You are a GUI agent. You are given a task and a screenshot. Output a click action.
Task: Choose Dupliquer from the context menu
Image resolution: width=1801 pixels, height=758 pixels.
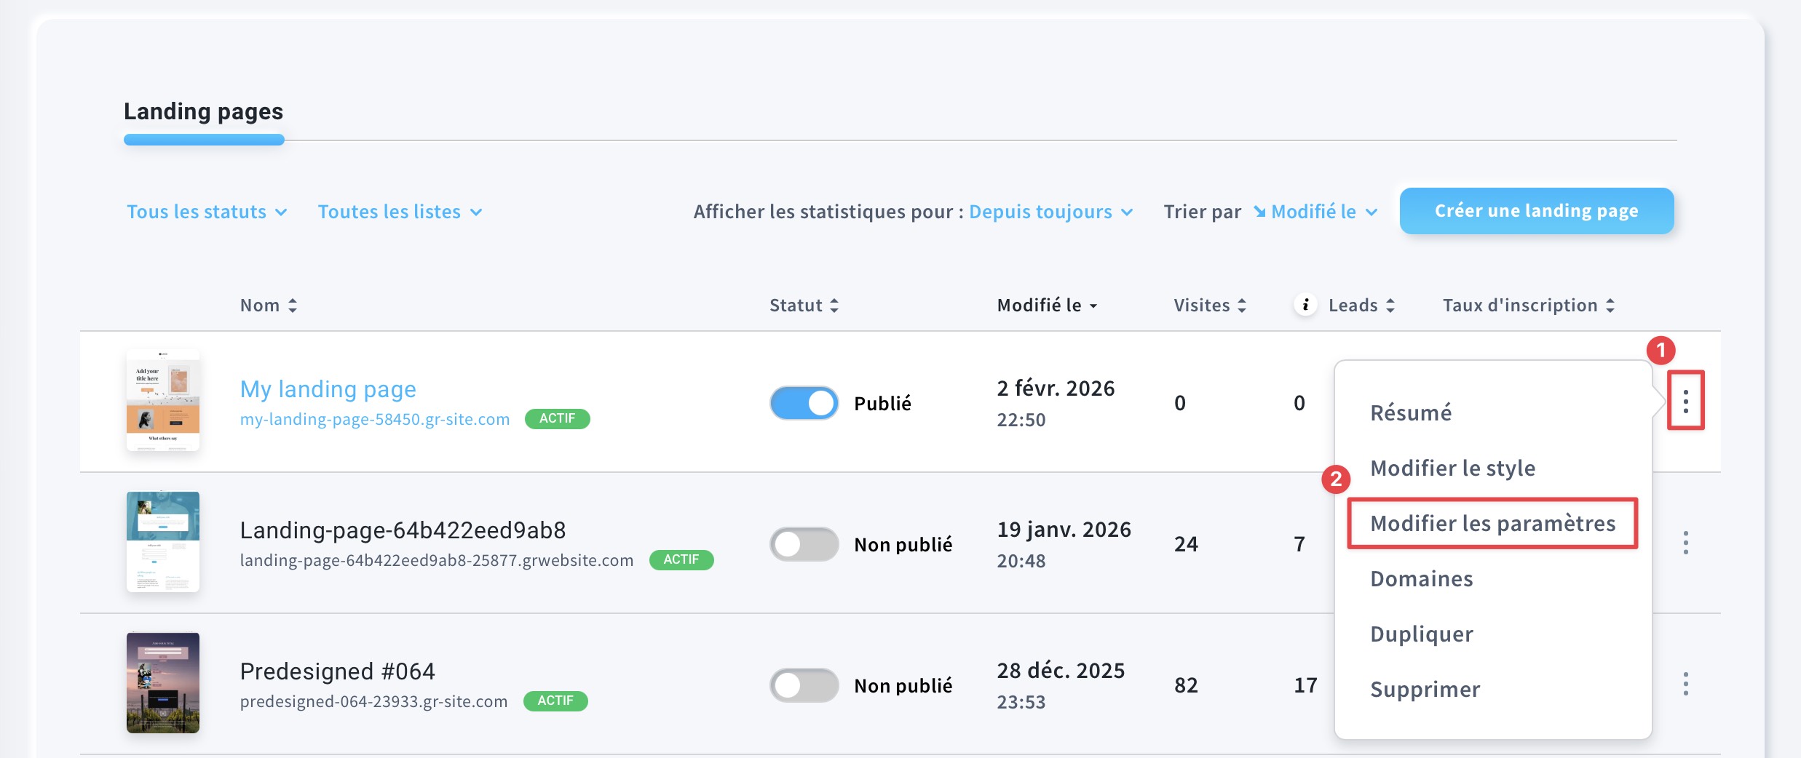pyautogui.click(x=1421, y=634)
